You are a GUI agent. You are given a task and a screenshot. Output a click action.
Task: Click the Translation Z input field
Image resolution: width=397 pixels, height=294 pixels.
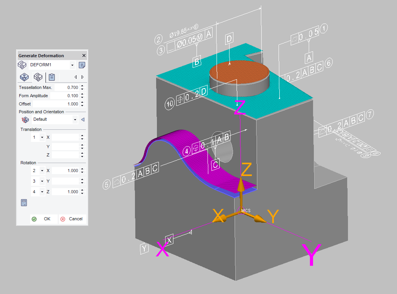tap(66, 155)
